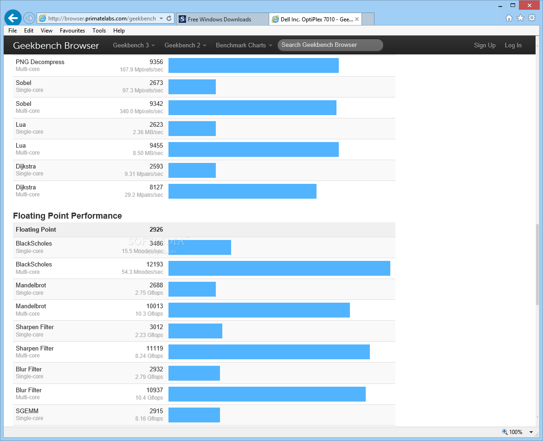Click the Search Geekbench Browser field
The width and height of the screenshot is (543, 441).
(x=330, y=45)
